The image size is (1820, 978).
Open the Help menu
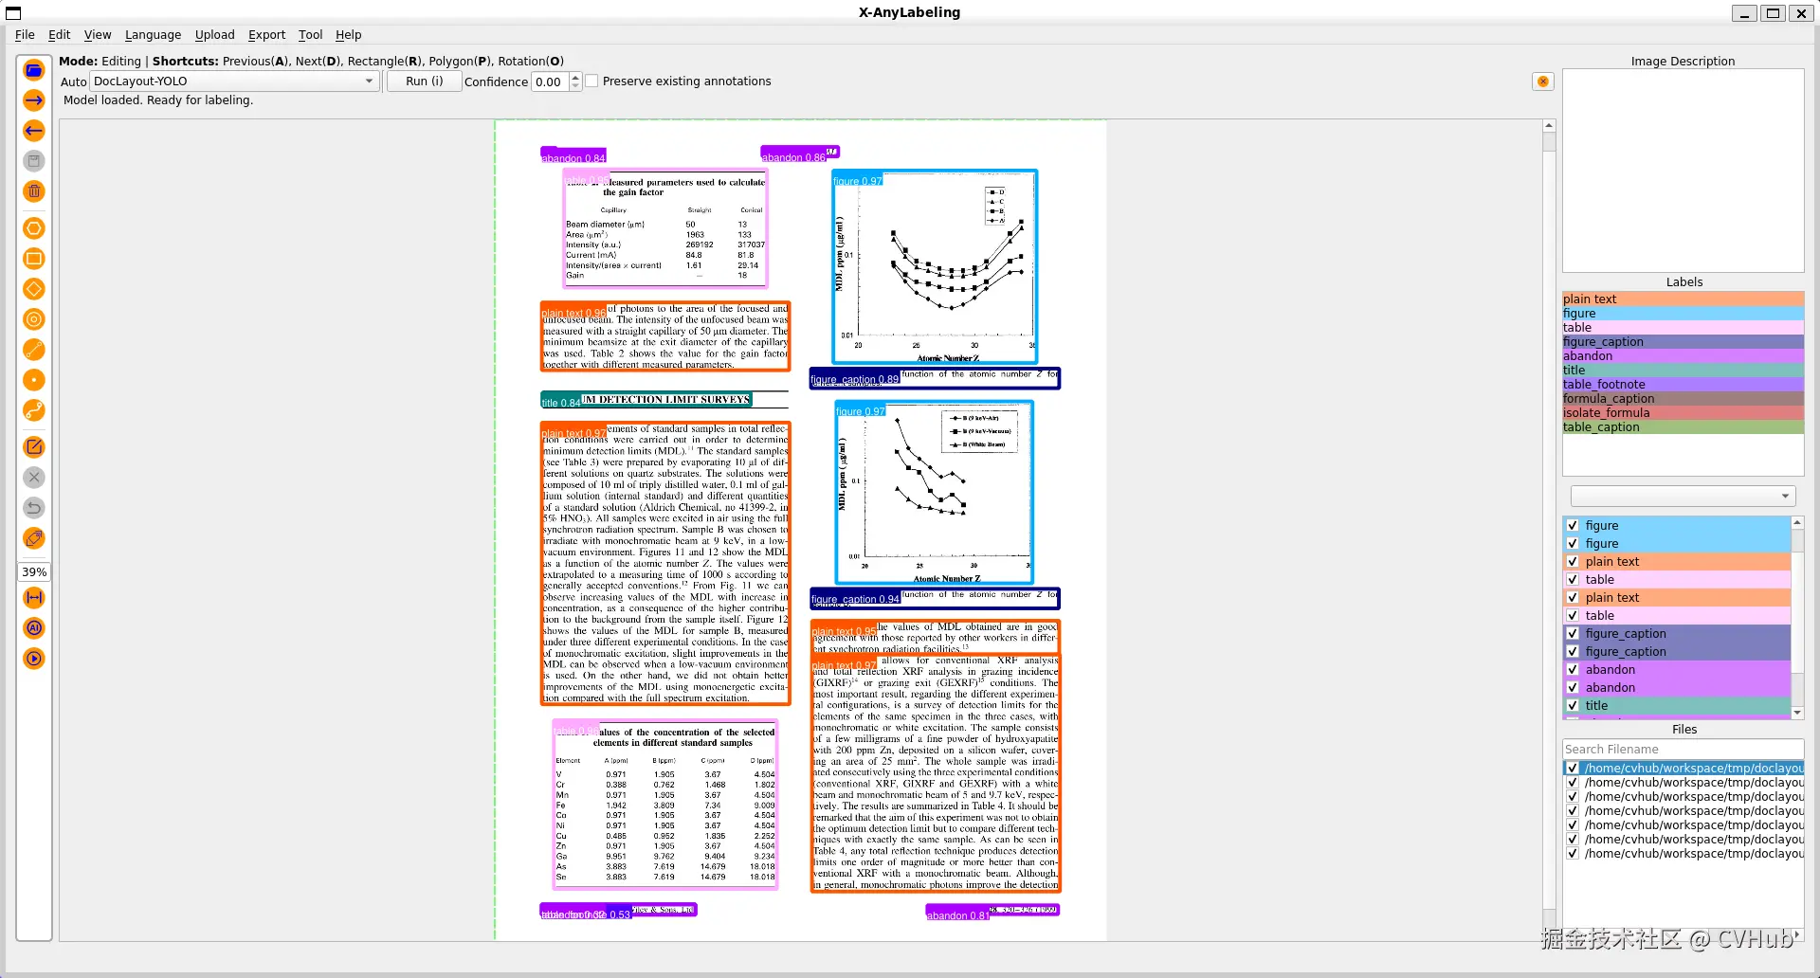coord(348,35)
